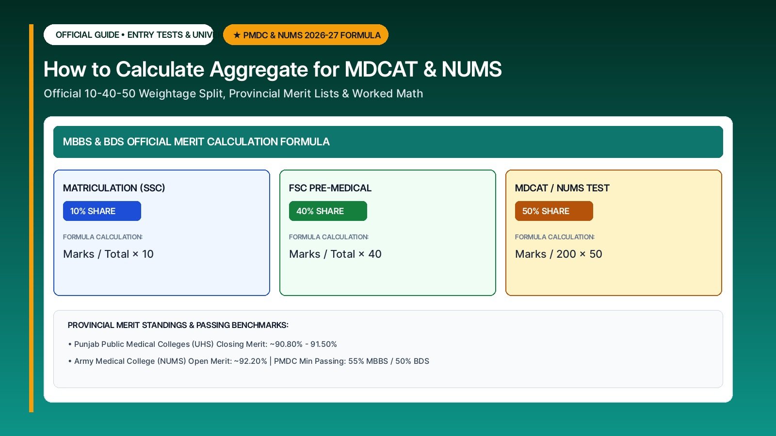Select the MDCAT / NUMS Test card heading
Image resolution: width=776 pixels, height=436 pixels.
point(562,188)
